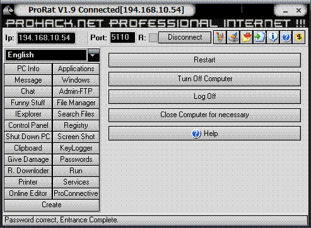Click the paintbrush-and-tray toolbar icon
Viewport: 311px width, 228px height.
(x=233, y=37)
